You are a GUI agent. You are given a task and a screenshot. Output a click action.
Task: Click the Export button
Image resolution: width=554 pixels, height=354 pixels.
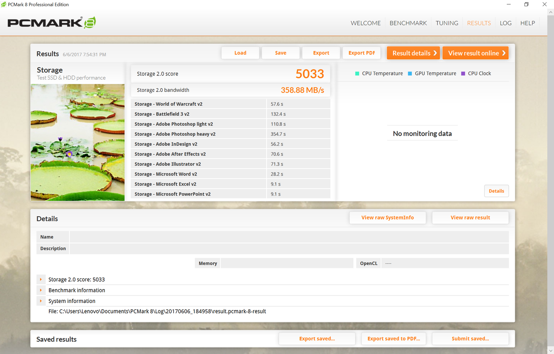[321, 53]
